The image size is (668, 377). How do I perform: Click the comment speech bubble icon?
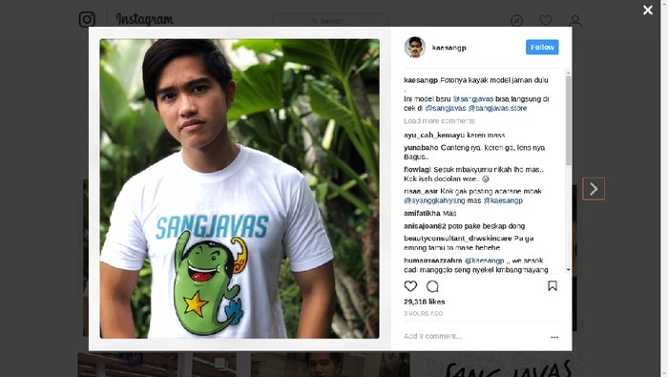click(432, 286)
